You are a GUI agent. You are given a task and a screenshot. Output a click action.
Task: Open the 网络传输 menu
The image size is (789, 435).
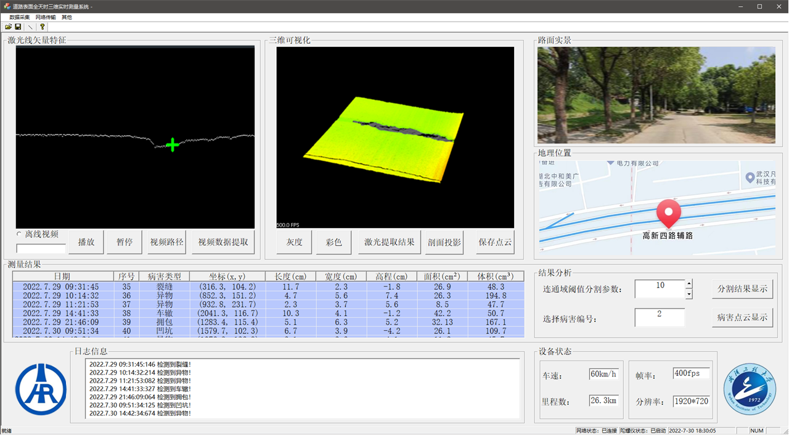click(x=46, y=17)
